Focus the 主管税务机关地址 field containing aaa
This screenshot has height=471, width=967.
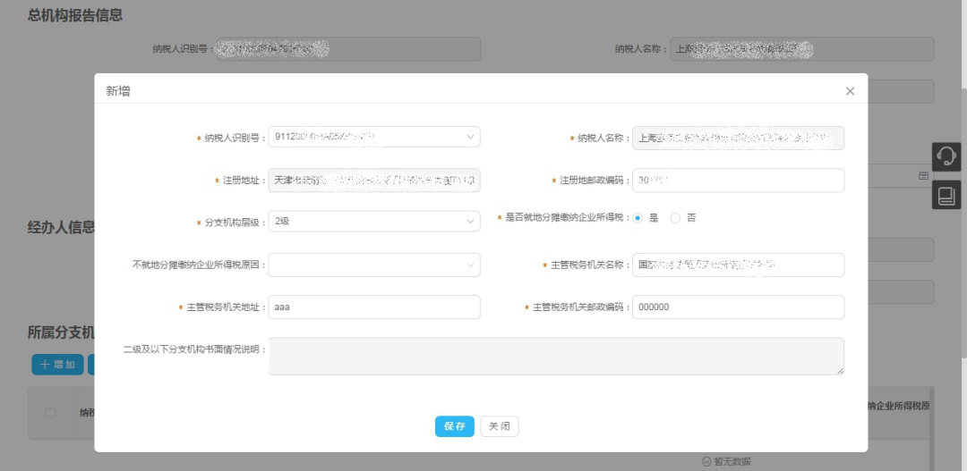tap(373, 307)
